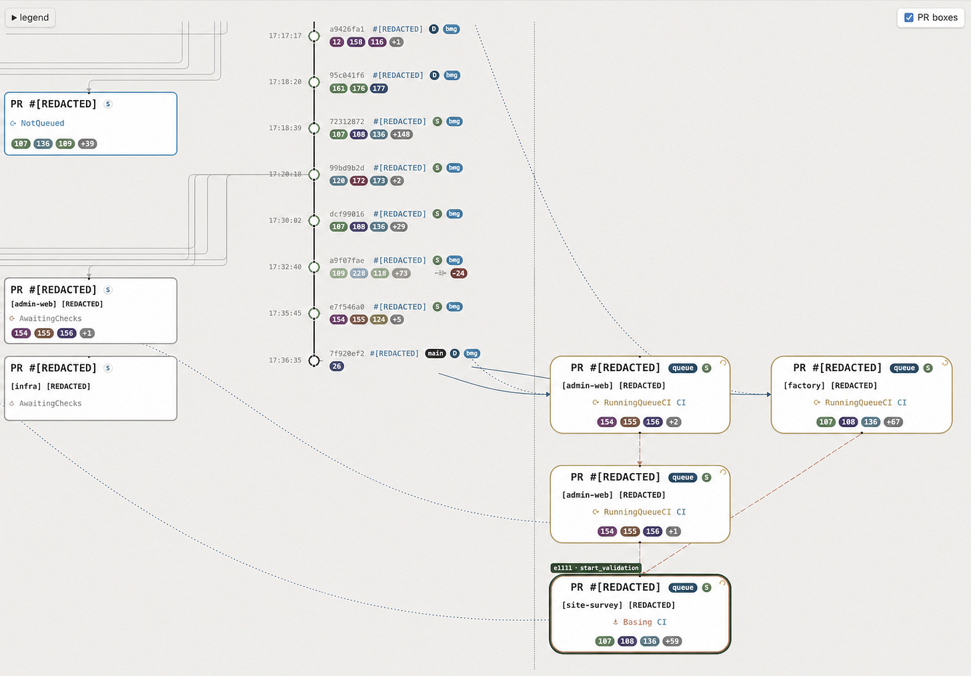Image resolution: width=971 pixels, height=676 pixels.
Task: Click the Basing status in site-survey PR
Action: pyautogui.click(x=638, y=623)
